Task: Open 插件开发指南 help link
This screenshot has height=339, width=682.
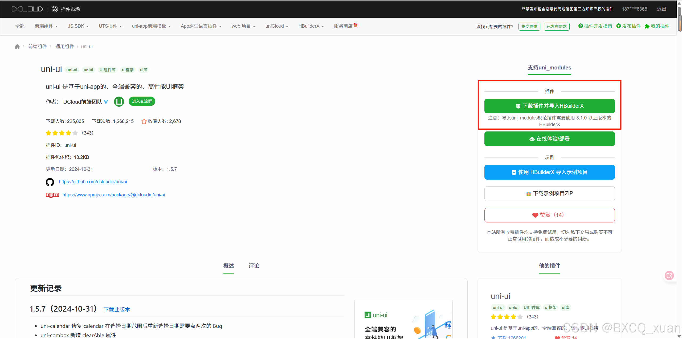Action: tap(595, 26)
